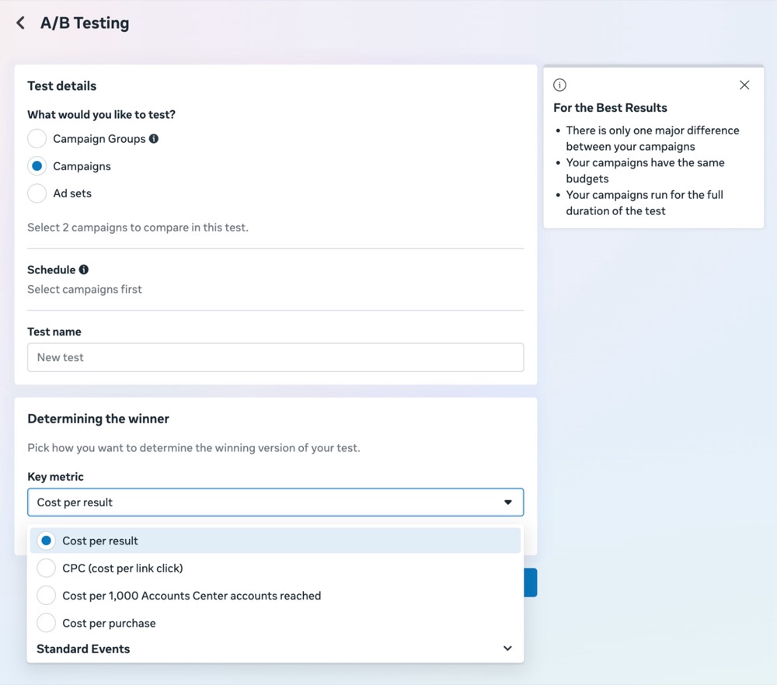Go back using the arrow beside A/B Testing
The width and height of the screenshot is (777, 685).
(21, 23)
